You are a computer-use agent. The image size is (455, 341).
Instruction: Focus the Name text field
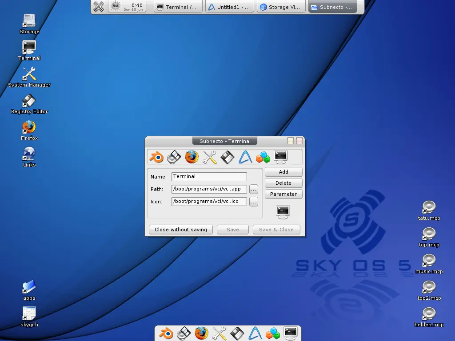coord(209,177)
